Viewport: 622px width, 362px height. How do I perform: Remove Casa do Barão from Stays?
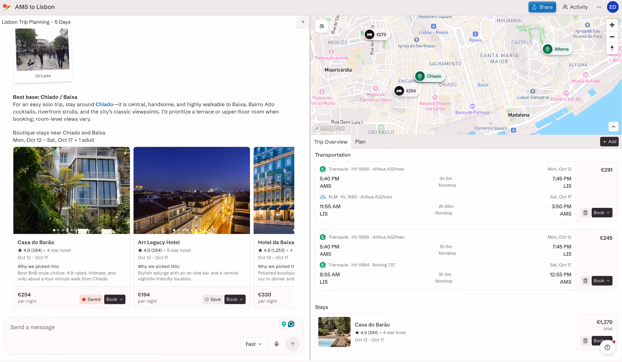coord(585,341)
